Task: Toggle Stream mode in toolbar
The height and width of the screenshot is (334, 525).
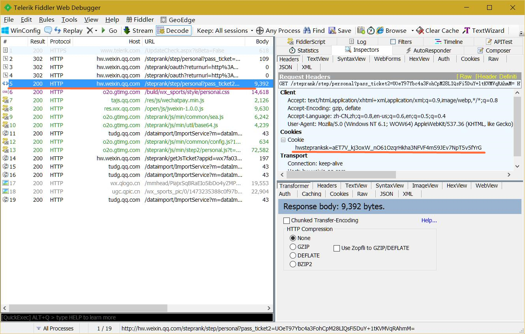Action: (x=138, y=30)
